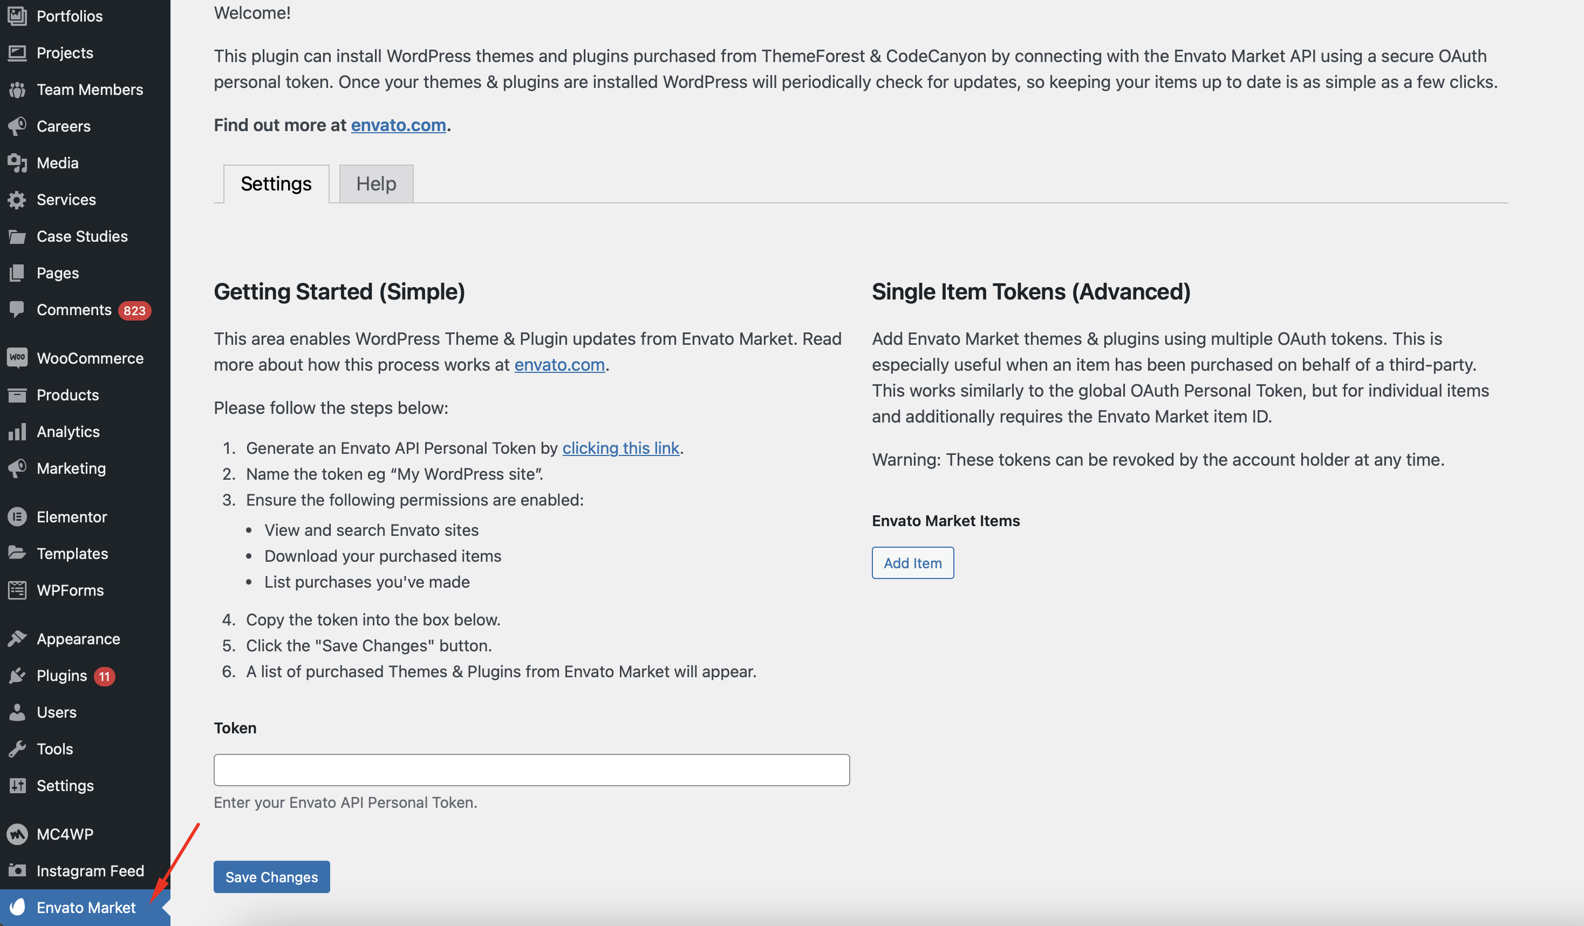Image resolution: width=1584 pixels, height=926 pixels.
Task: Click the Tools wrench icon
Action: [x=17, y=748]
